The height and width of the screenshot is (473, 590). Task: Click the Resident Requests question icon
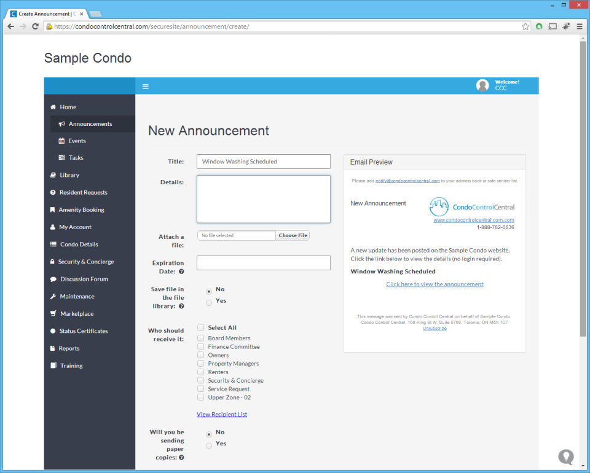(x=53, y=192)
